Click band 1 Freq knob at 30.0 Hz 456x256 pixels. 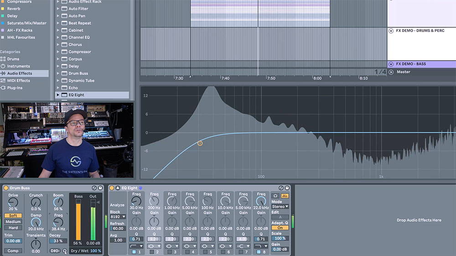[136, 201]
